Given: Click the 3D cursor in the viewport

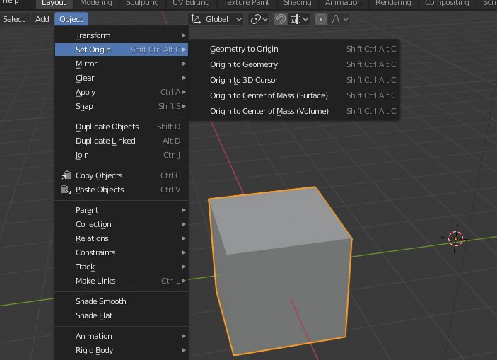Looking at the screenshot, I should pyautogui.click(x=455, y=238).
